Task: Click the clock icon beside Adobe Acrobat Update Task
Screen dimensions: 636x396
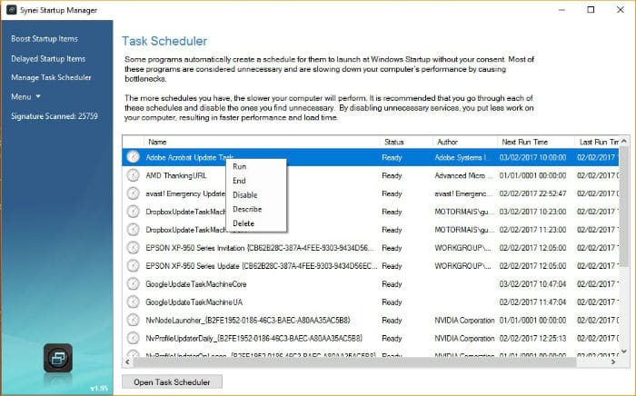Action: click(133, 157)
